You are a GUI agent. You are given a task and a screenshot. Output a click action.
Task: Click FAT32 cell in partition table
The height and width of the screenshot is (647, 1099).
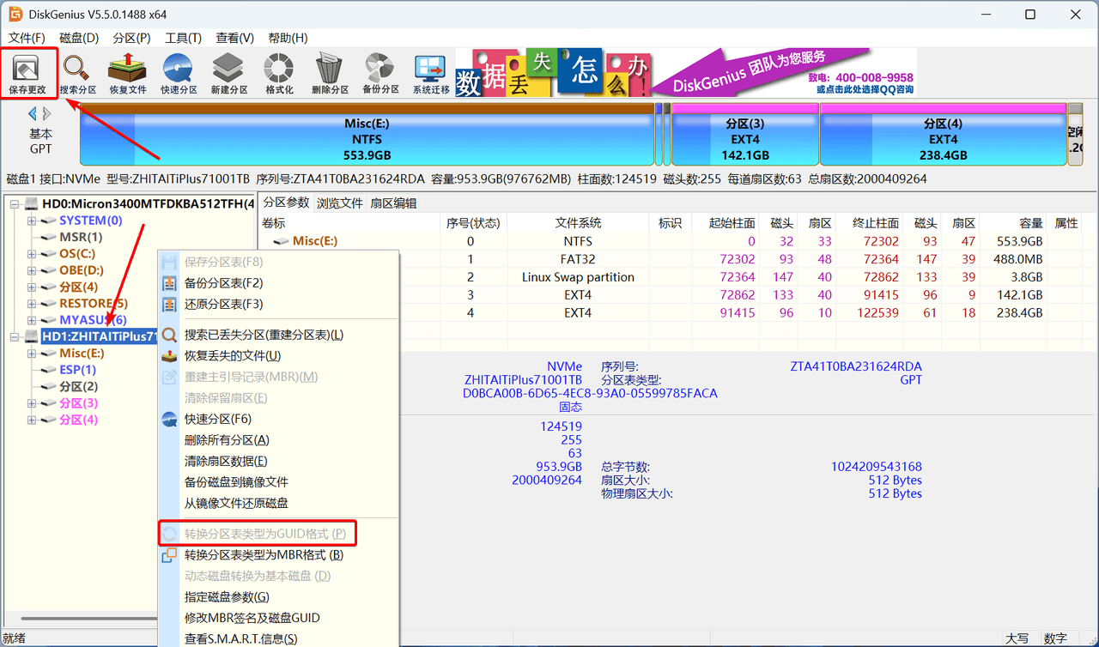coord(578,259)
